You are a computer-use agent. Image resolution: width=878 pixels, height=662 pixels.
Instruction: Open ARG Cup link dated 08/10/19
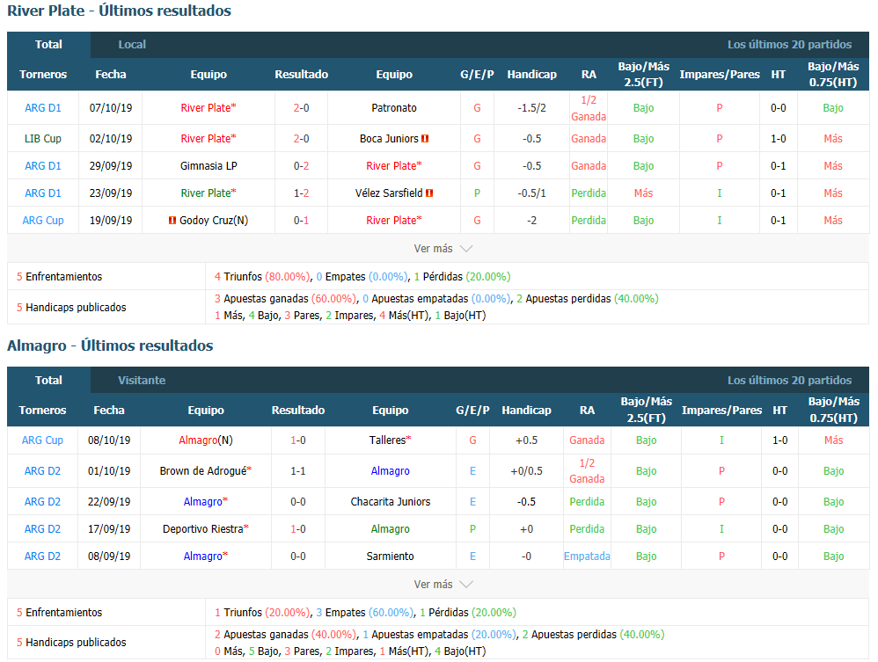click(x=42, y=440)
